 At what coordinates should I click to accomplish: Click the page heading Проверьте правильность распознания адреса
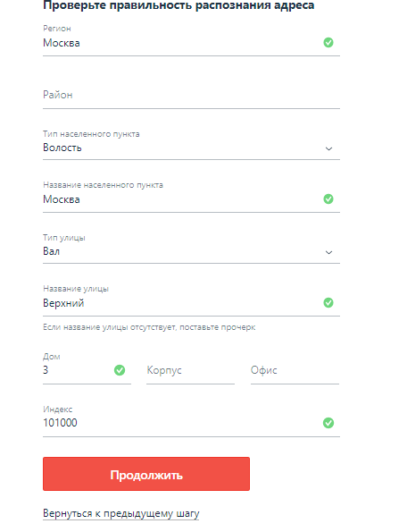pyautogui.click(x=179, y=5)
